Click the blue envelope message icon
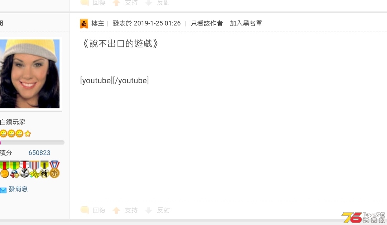The image size is (387, 225). click(3, 190)
